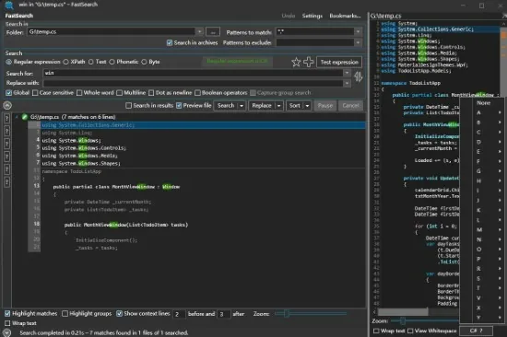Viewport: 507px width, 337px height.
Task: Click context lines before value field
Action: coord(179,314)
